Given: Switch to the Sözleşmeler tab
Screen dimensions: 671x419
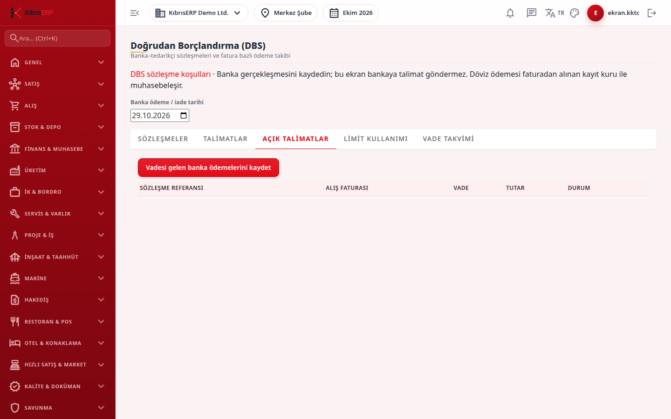Looking at the screenshot, I should point(163,139).
